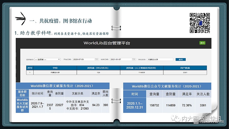Click the QR code image

[x=200, y=23]
